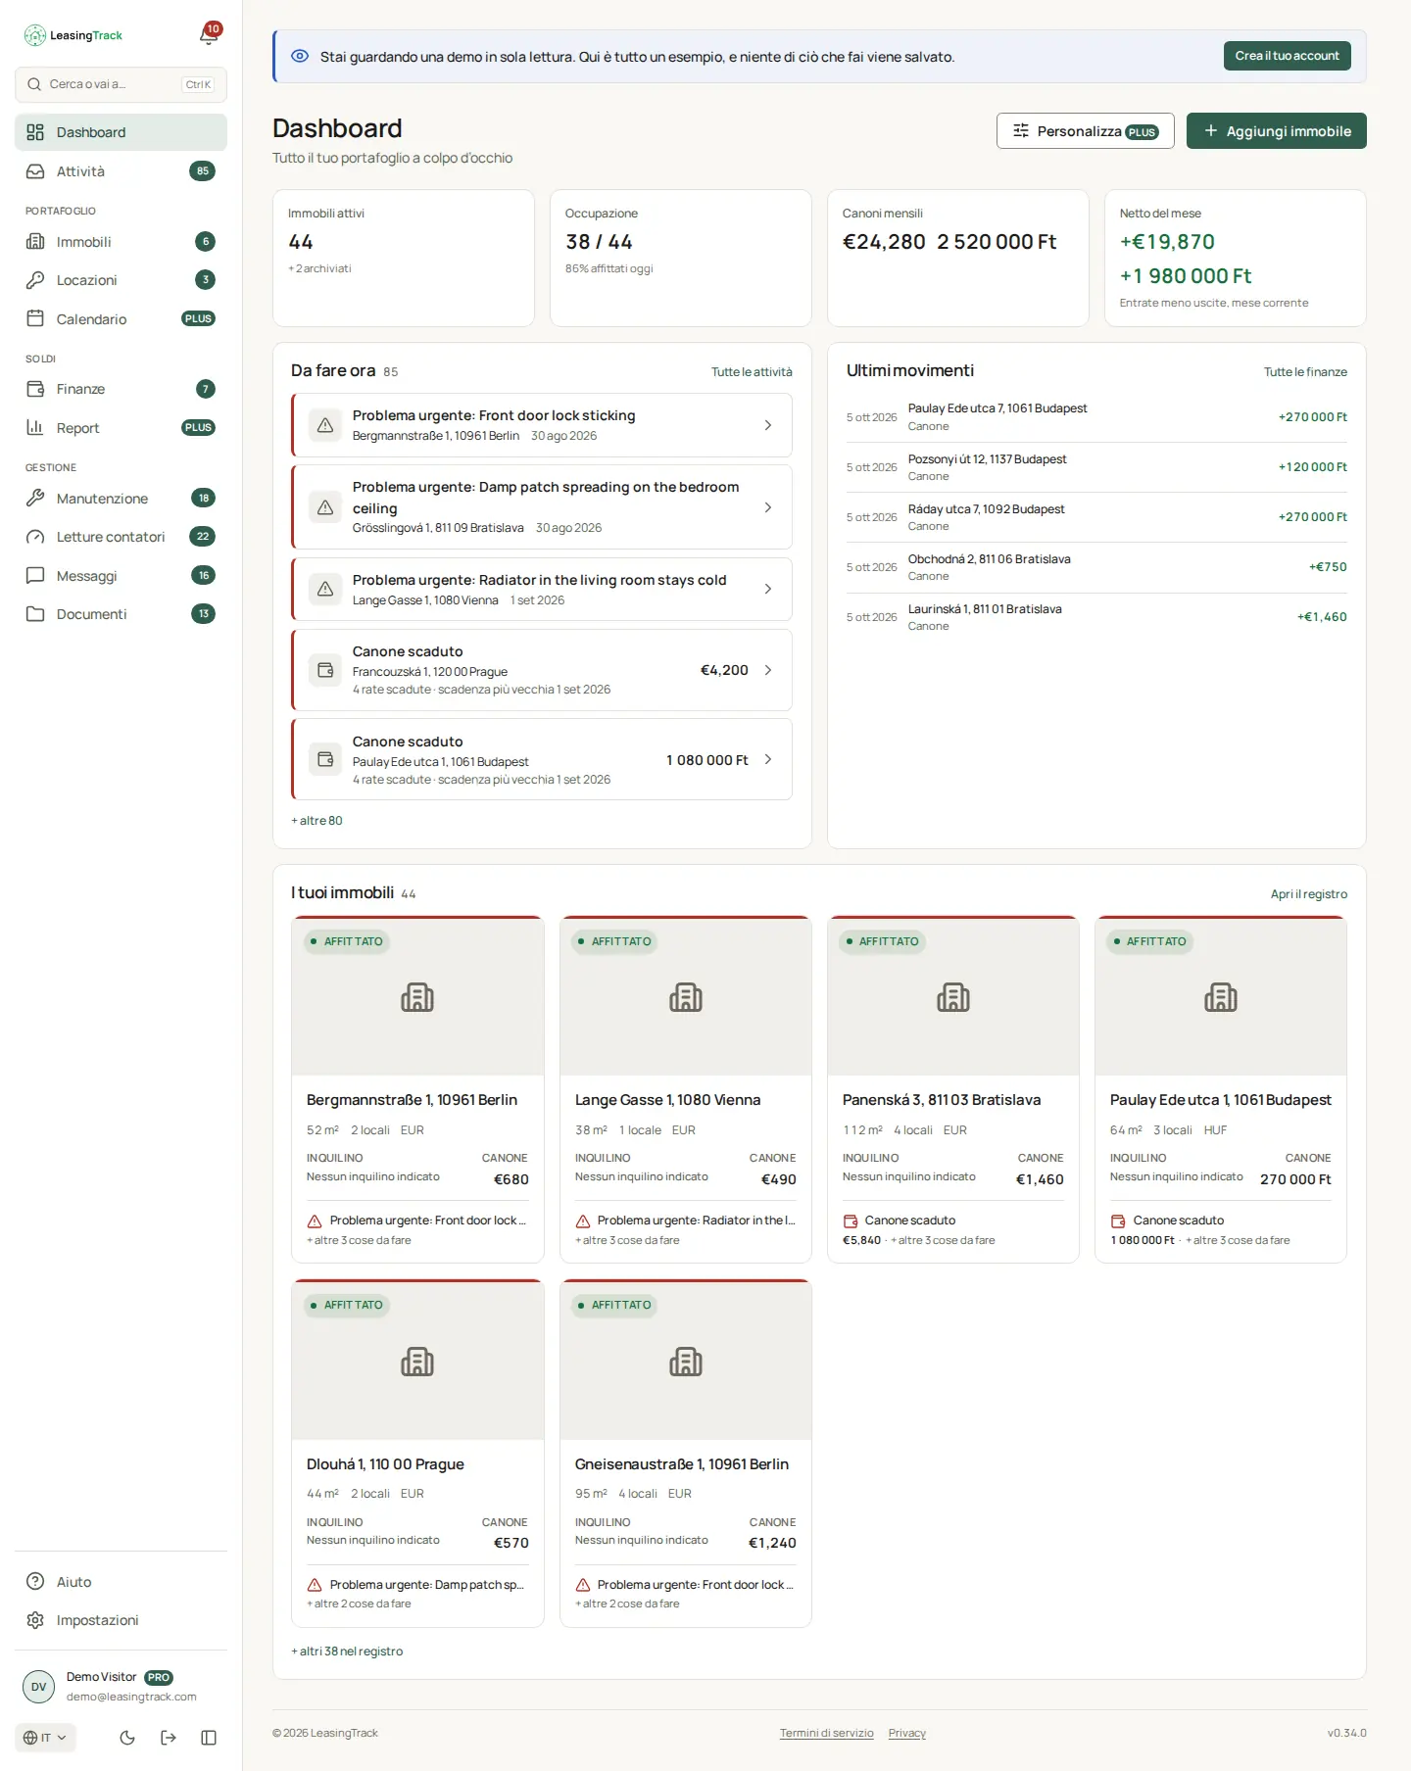This screenshot has width=1411, height=1771.
Task: Open Tutte le finanze link
Action: pos(1305,372)
